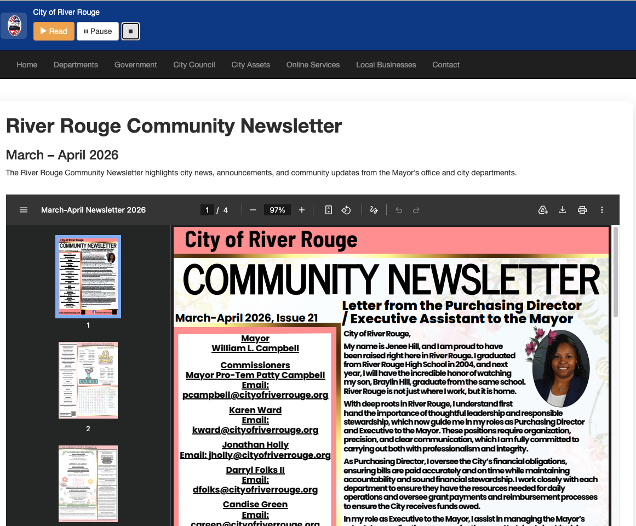Click the undo annotation icon
636x526 pixels.
click(x=398, y=210)
